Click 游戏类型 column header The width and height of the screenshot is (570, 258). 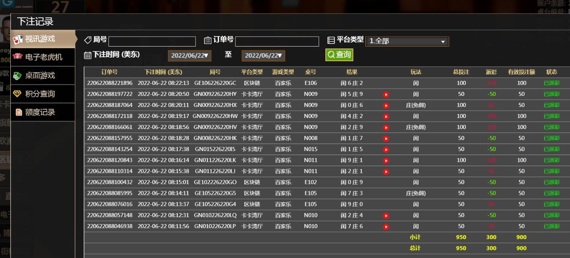click(x=283, y=72)
